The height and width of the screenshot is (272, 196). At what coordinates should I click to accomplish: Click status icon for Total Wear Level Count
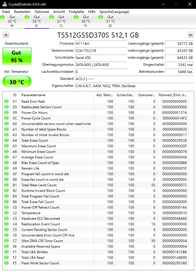[6, 185]
